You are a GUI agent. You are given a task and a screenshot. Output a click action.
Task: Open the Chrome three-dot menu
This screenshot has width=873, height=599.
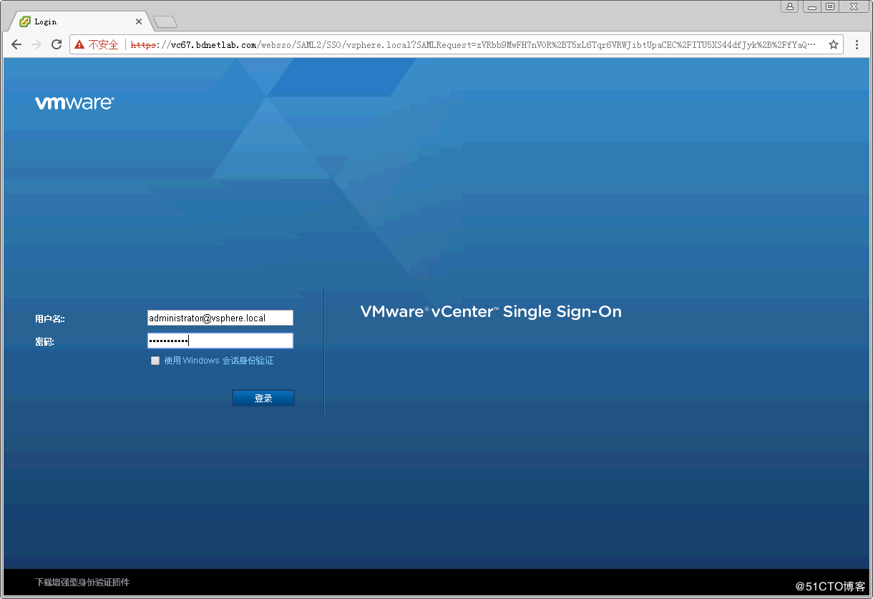(x=857, y=44)
